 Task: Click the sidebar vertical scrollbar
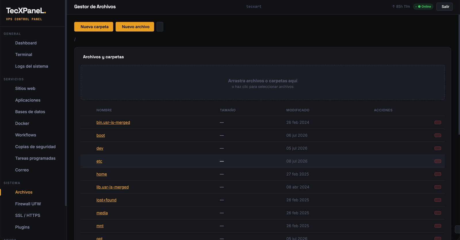[x=66, y=103]
